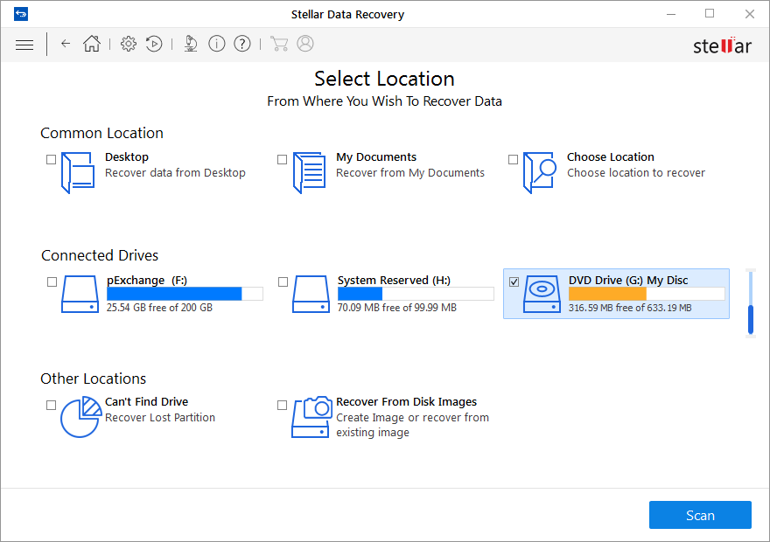Click "25.54 GB free of 200 GB"

tap(159, 308)
